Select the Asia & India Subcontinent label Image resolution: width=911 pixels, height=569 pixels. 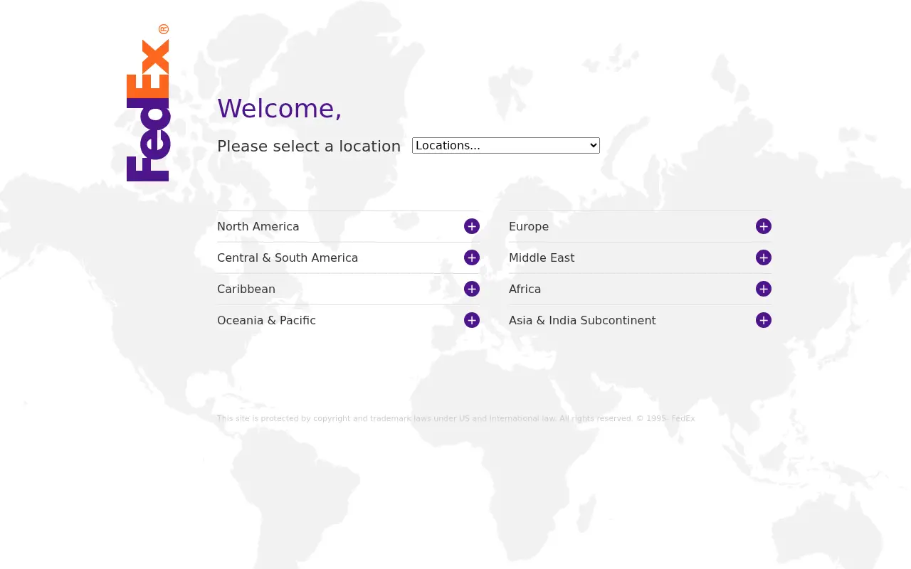[x=582, y=320]
